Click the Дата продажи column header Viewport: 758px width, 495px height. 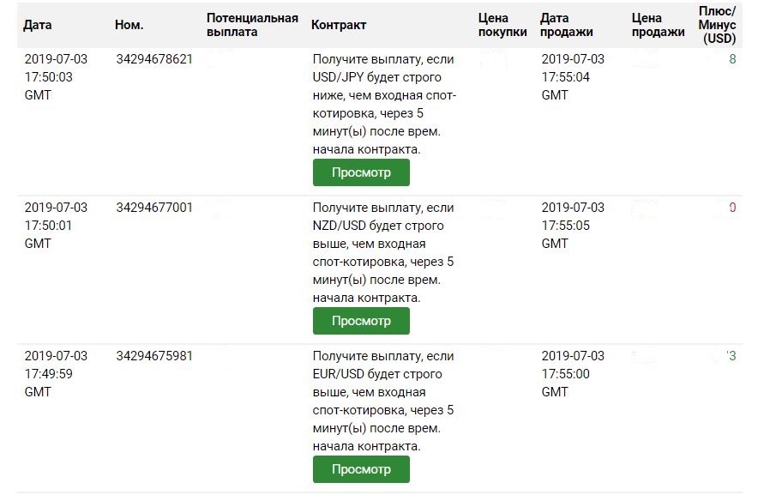point(567,25)
